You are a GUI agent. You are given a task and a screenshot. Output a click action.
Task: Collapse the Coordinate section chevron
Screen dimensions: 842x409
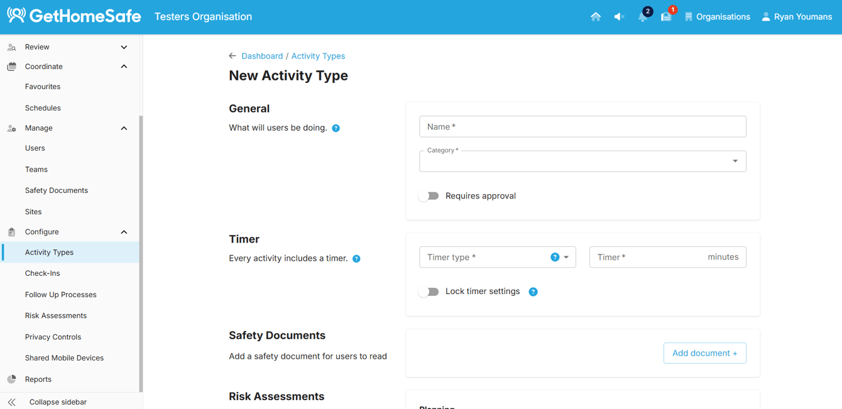pos(124,67)
